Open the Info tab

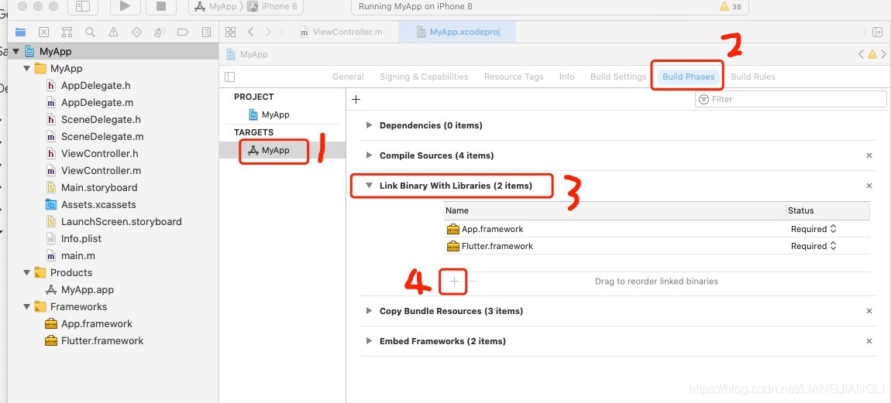[566, 77]
